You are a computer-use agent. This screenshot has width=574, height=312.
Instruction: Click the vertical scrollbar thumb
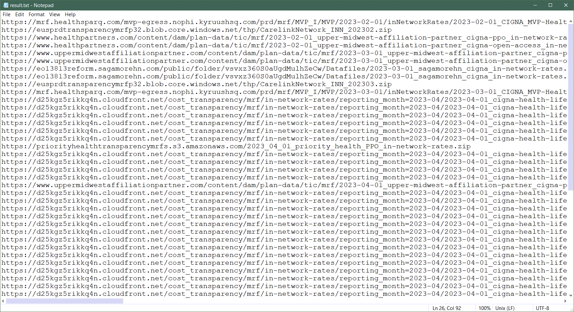571,107
